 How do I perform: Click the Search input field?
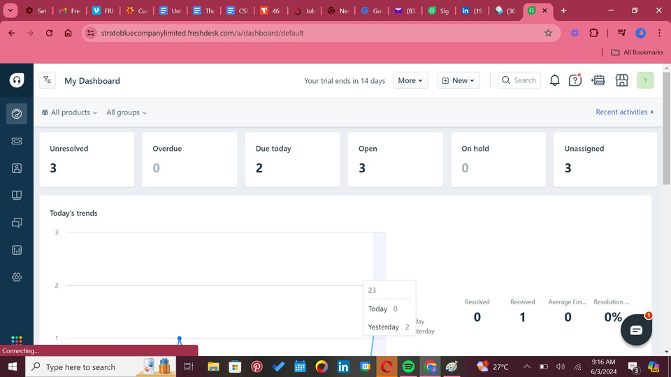[521, 80]
